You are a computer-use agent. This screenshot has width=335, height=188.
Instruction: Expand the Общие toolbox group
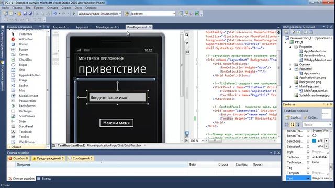point(9,147)
